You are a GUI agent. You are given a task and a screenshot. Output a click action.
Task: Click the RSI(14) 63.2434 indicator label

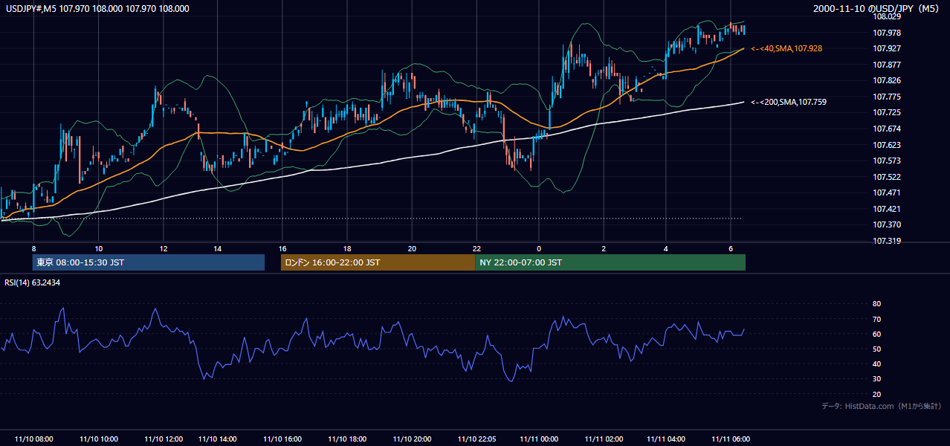(33, 282)
